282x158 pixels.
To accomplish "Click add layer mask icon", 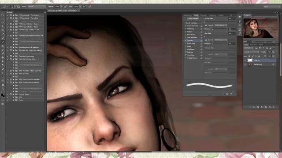I will (x=258, y=107).
